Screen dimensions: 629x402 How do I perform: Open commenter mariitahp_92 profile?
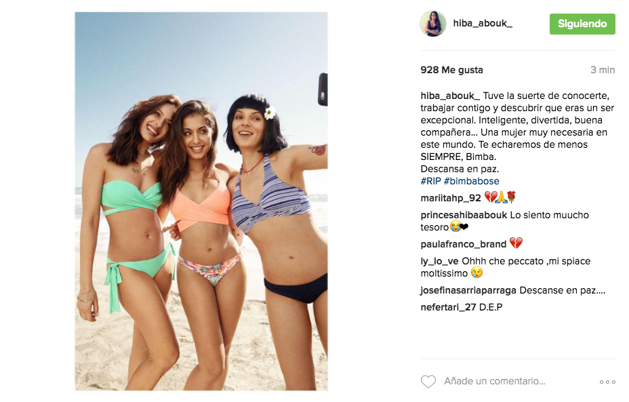(451, 198)
